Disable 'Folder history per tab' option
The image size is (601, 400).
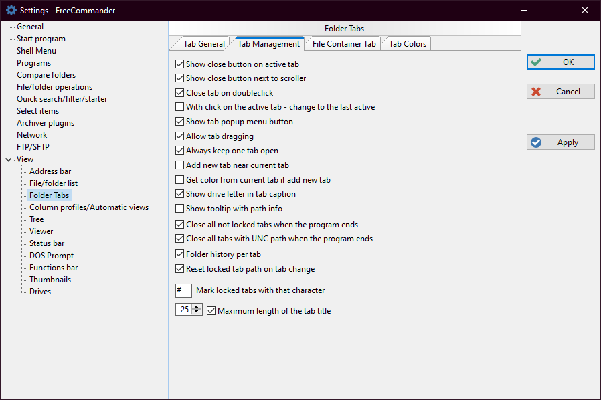[x=179, y=254]
